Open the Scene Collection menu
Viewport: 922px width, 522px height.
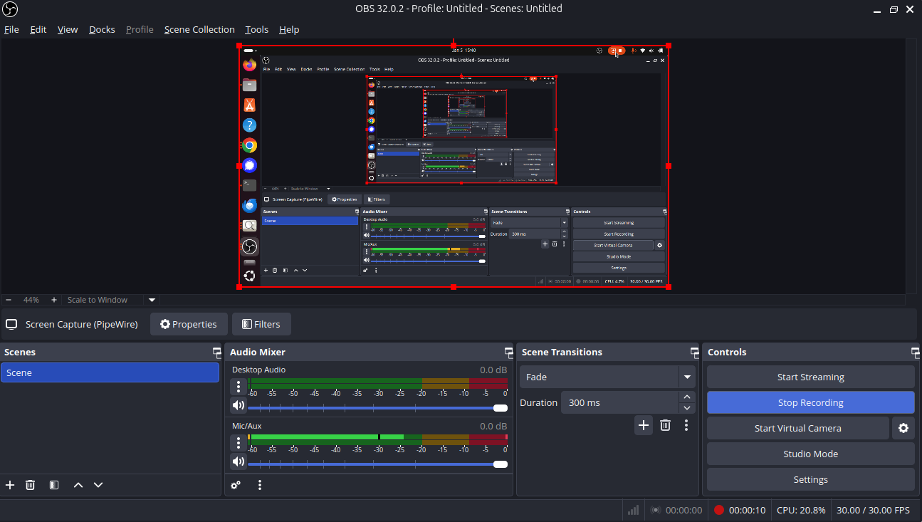click(x=199, y=29)
